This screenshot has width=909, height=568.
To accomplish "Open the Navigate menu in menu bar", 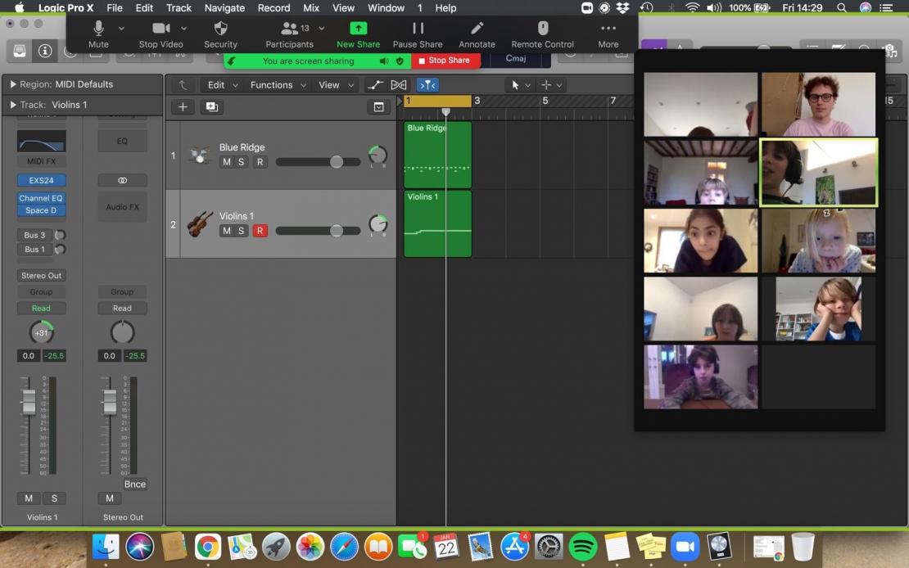I will tap(224, 7).
